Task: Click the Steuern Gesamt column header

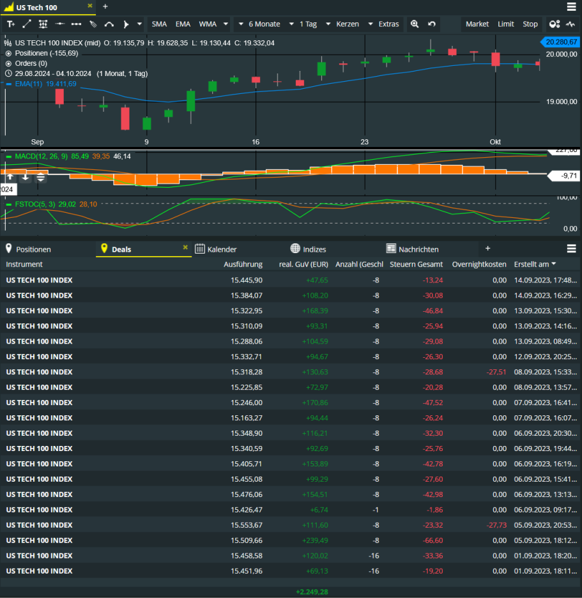Action: tap(416, 264)
